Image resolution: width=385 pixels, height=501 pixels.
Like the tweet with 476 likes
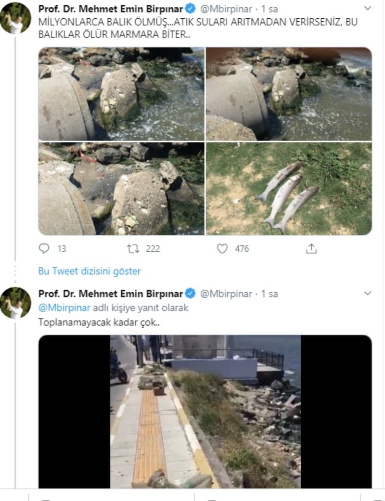tap(222, 248)
